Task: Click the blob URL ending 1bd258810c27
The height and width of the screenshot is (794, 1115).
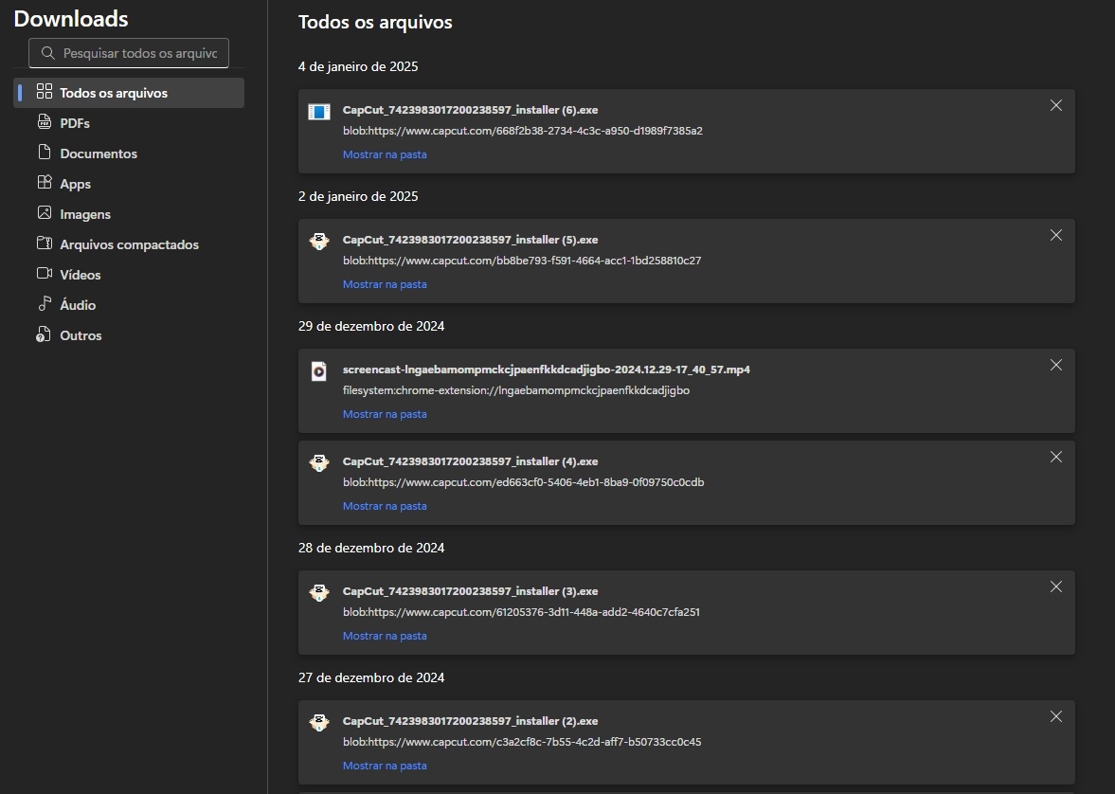Action: tap(522, 261)
